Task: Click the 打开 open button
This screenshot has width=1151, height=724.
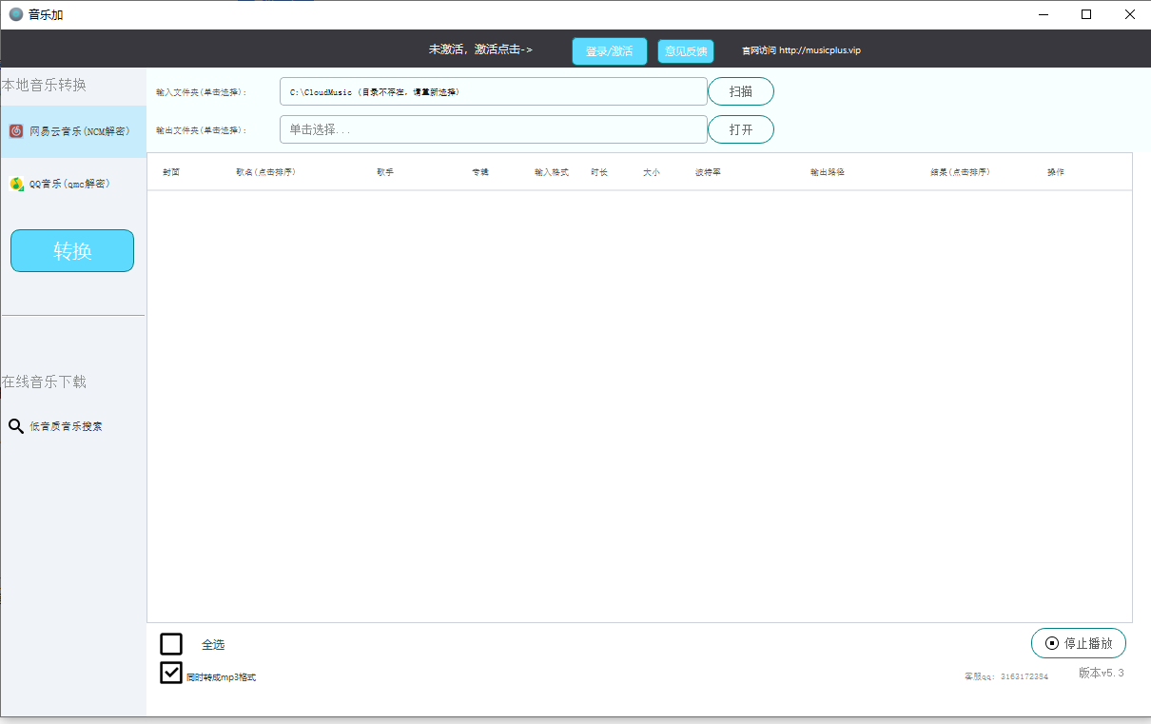Action: pos(740,129)
